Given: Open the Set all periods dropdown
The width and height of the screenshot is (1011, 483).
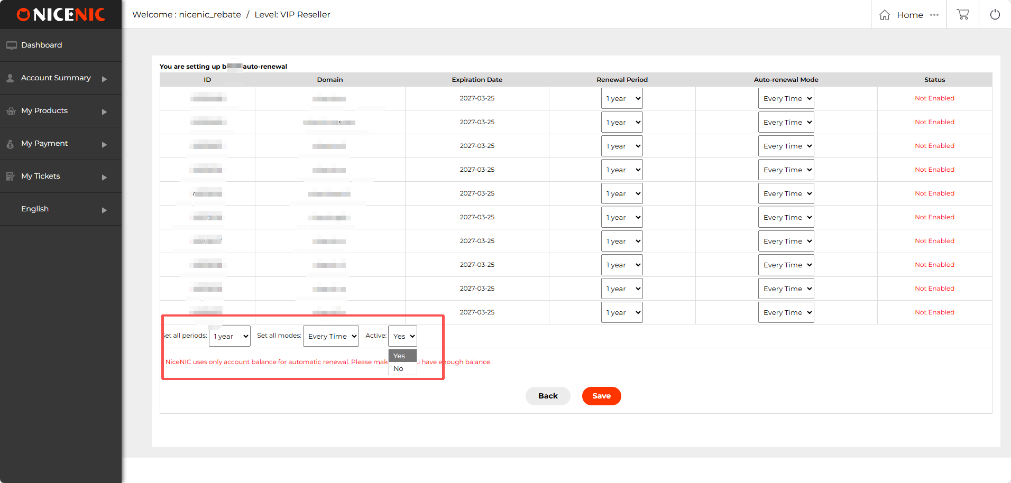Looking at the screenshot, I should 229,336.
